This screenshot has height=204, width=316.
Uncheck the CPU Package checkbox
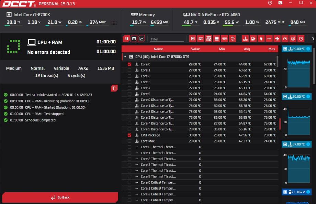(129, 135)
